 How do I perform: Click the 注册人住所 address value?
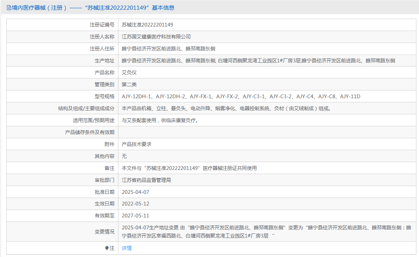pyautogui.click(x=169, y=49)
